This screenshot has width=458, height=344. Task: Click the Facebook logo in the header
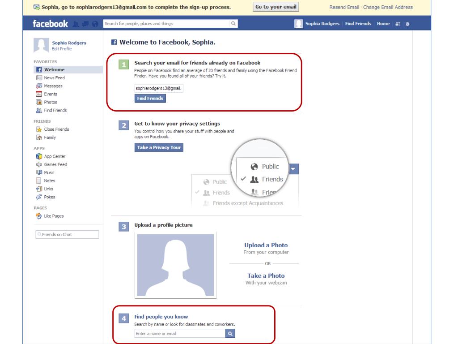click(x=50, y=24)
